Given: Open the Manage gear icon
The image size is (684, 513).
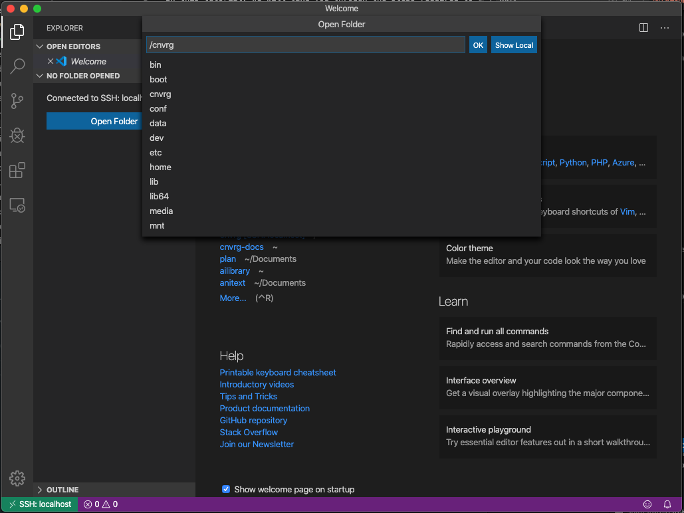Looking at the screenshot, I should [x=17, y=478].
